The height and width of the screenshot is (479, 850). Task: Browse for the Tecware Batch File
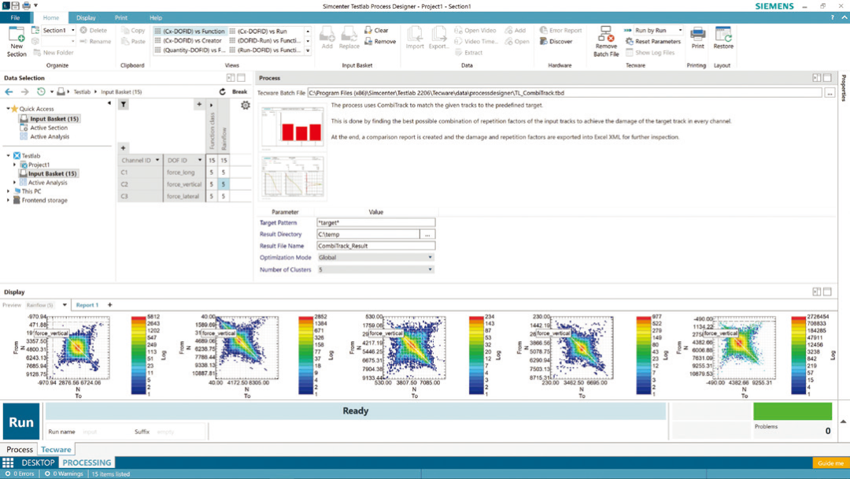(830, 93)
